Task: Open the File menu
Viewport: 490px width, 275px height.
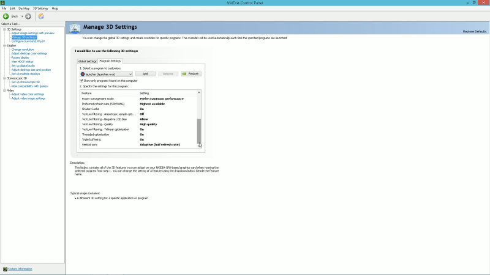Action: click(x=4, y=9)
